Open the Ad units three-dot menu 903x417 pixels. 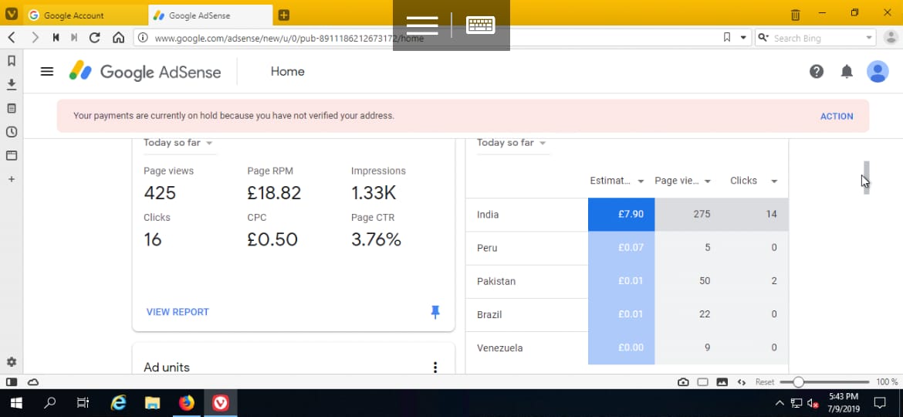click(x=435, y=367)
